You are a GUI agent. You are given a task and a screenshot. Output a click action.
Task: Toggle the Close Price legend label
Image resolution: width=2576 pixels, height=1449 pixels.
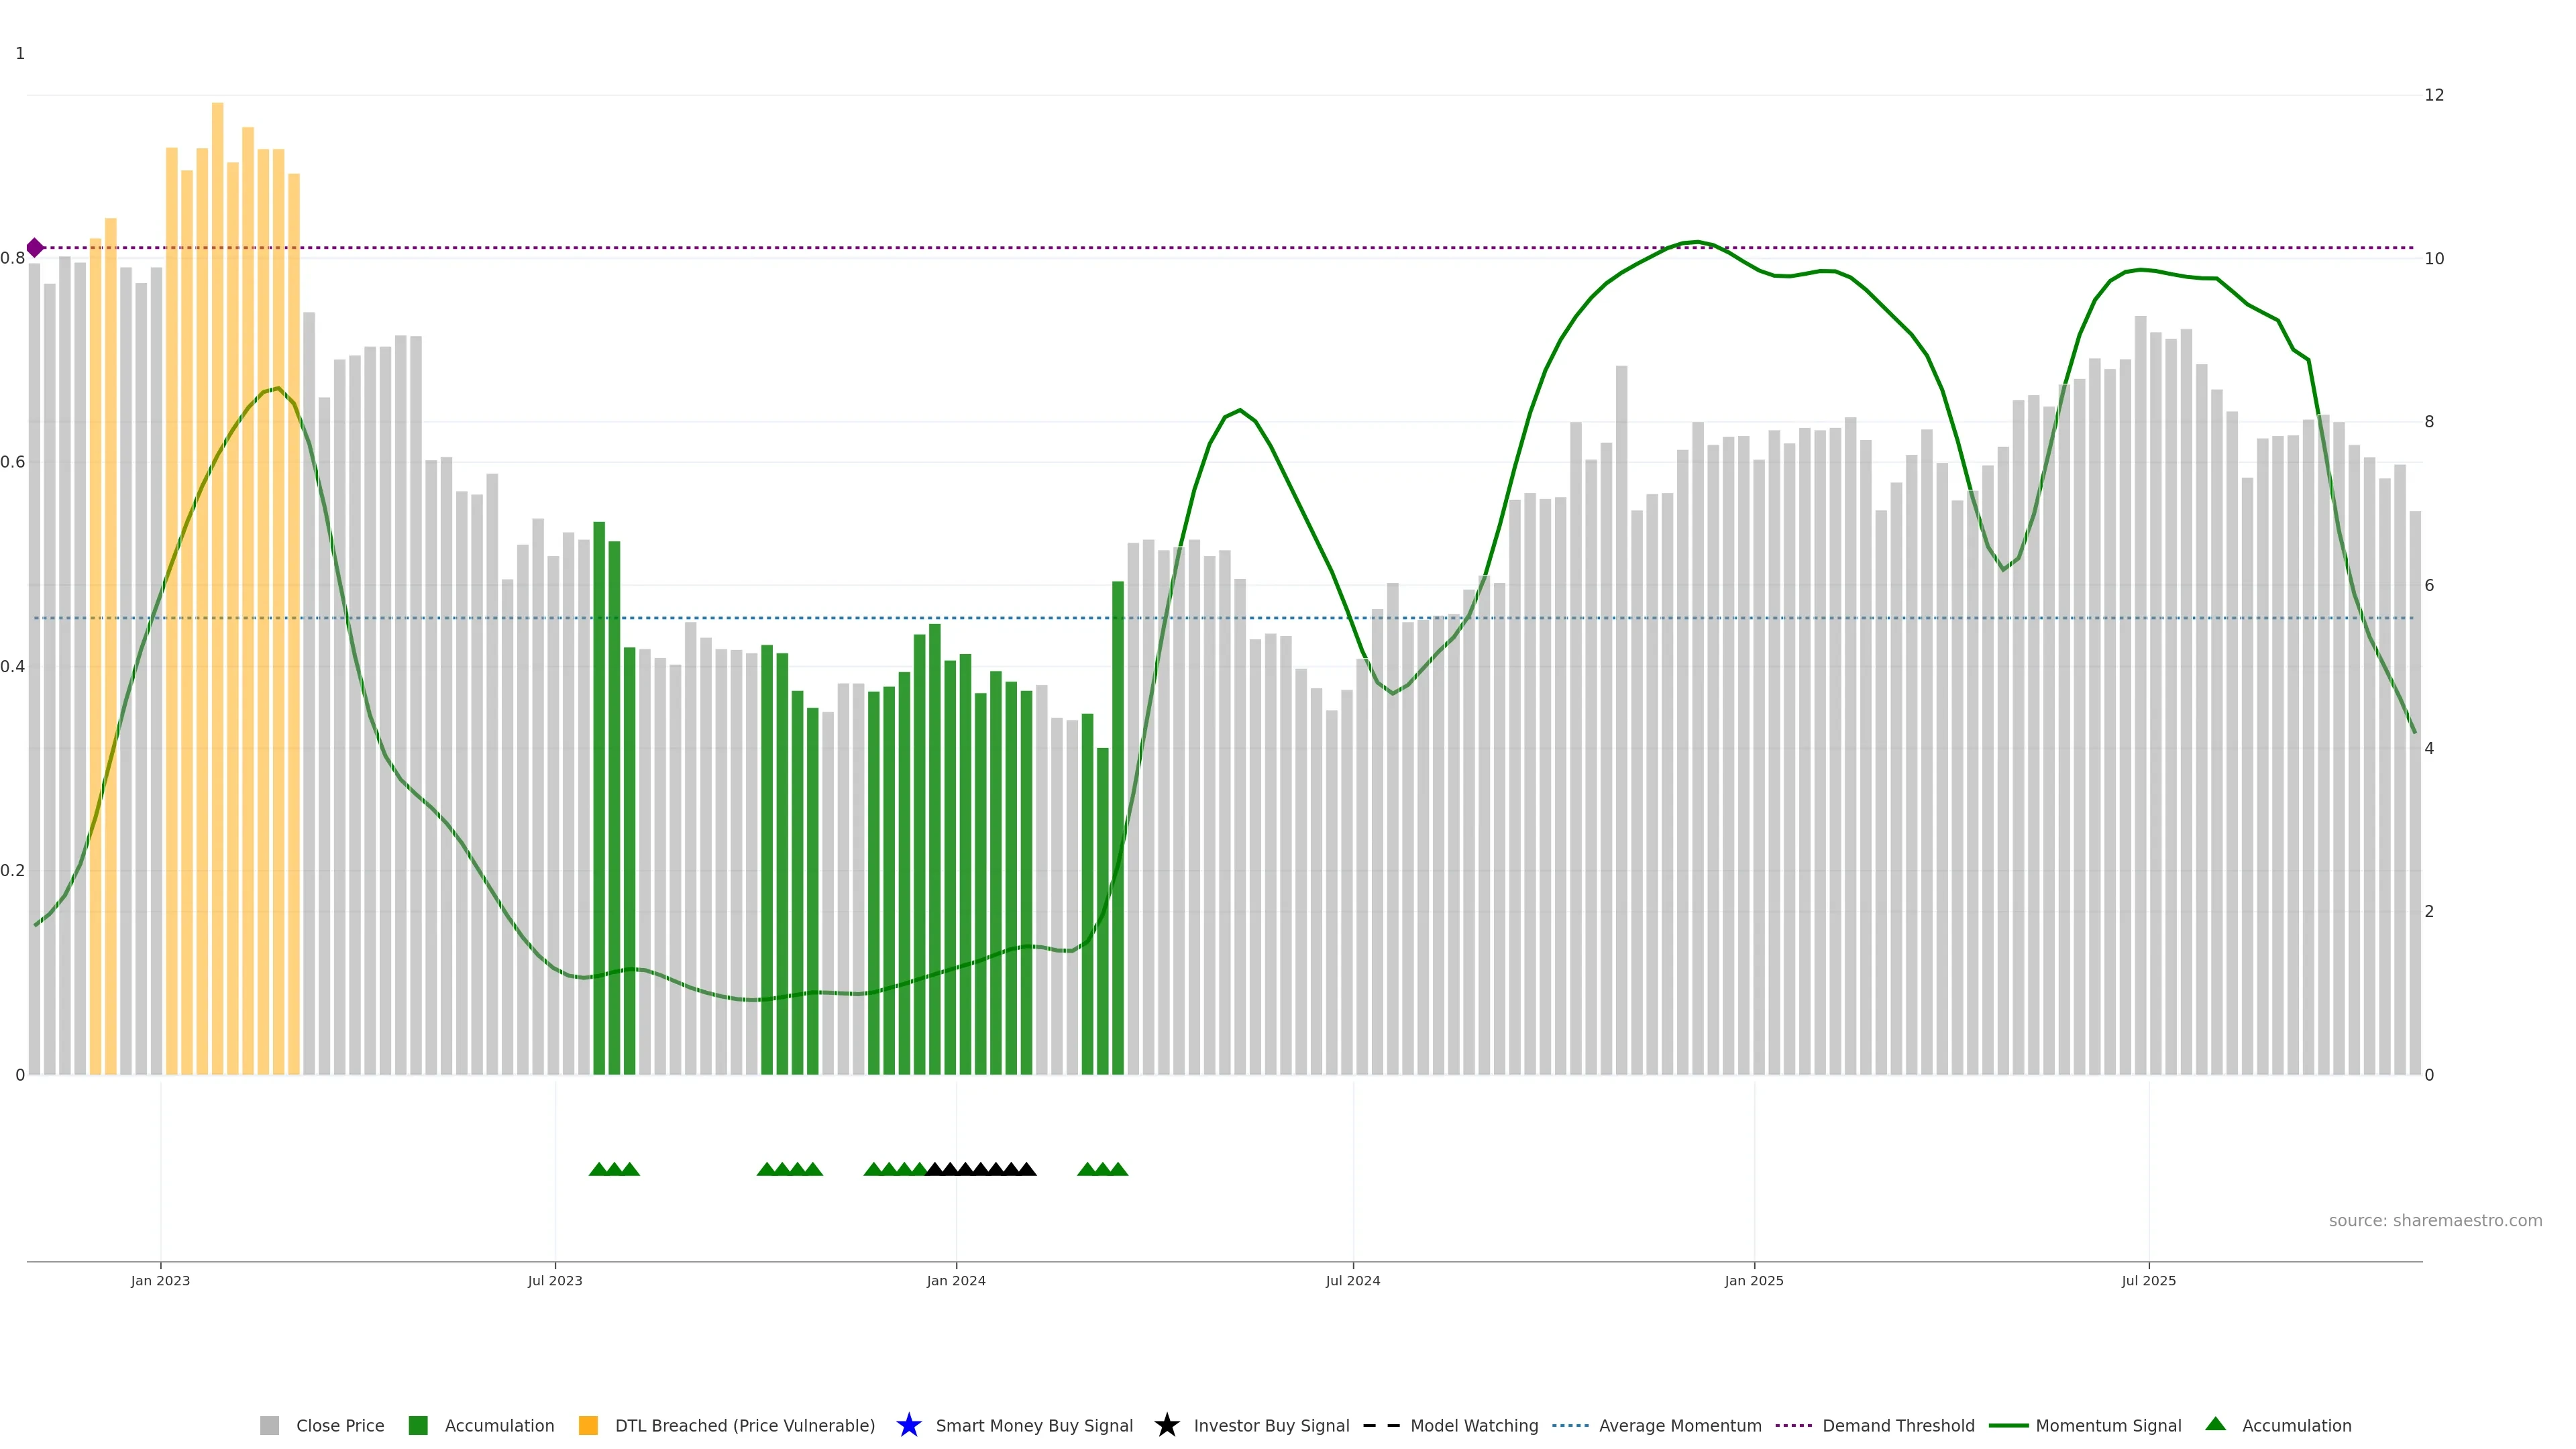340,1426
